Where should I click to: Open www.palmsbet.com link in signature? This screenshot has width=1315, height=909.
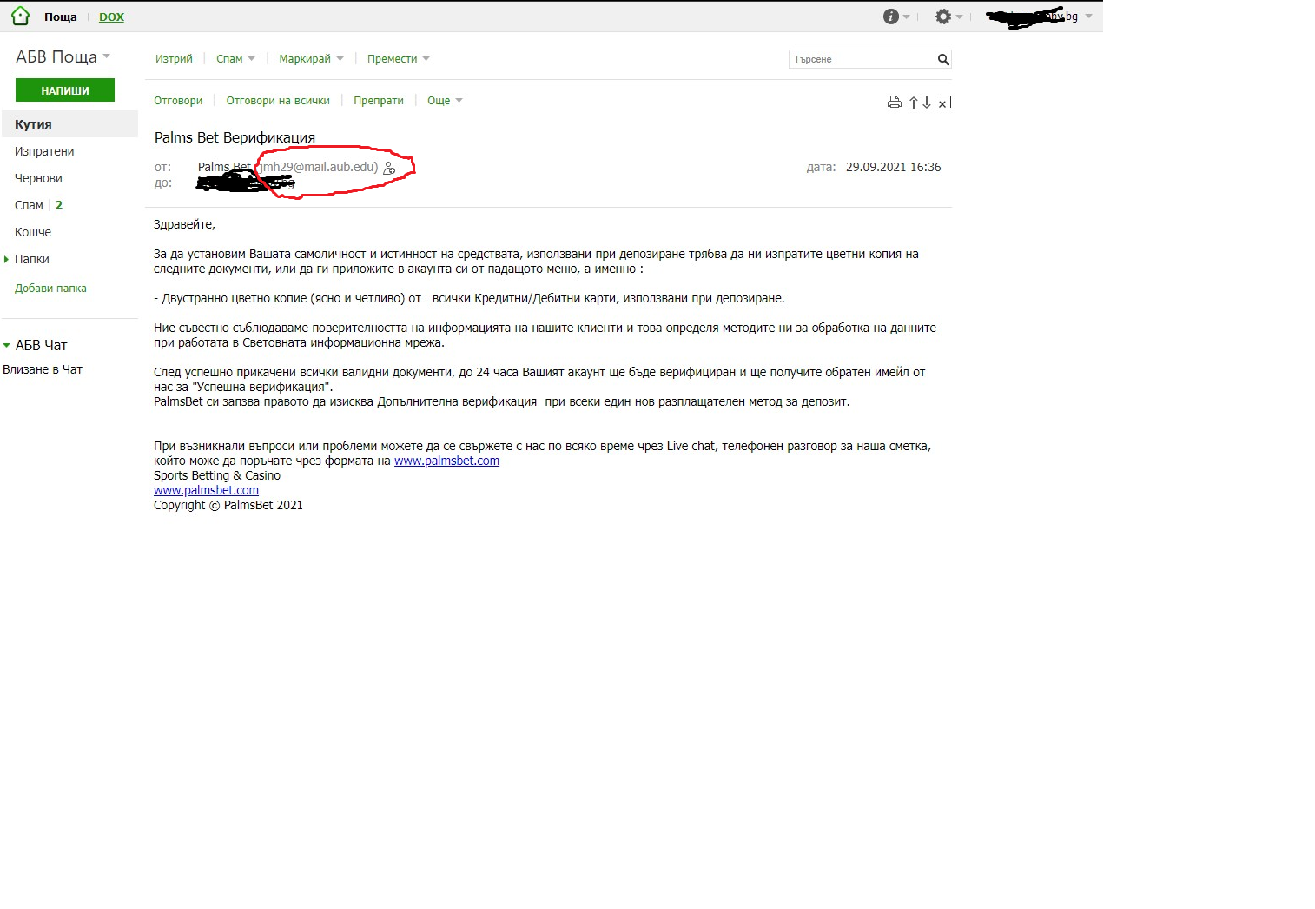206,491
